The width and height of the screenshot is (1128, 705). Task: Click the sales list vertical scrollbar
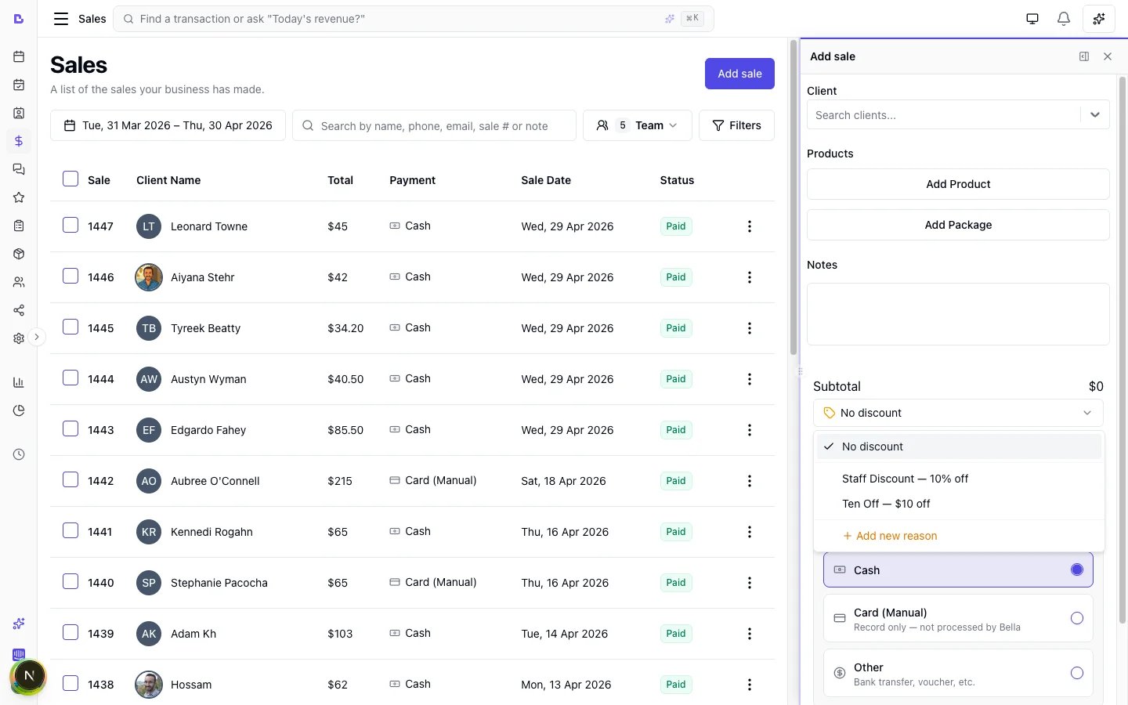(x=793, y=196)
